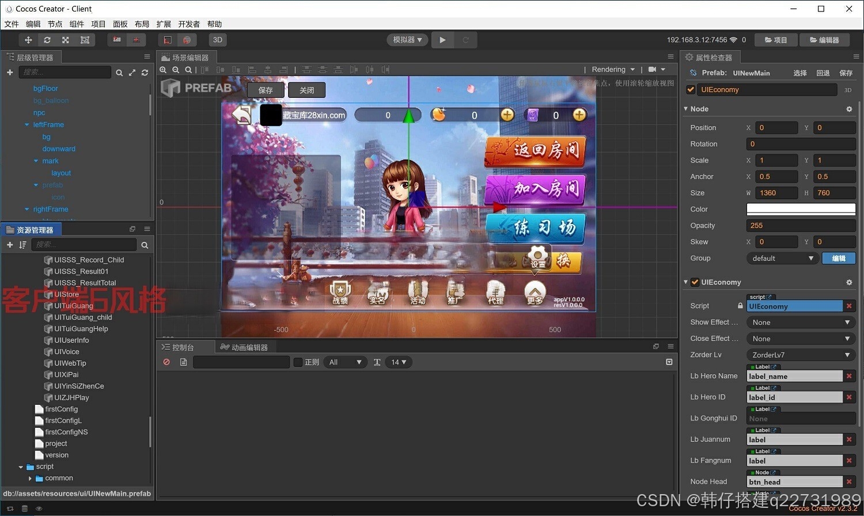Select the Move transform tool

(28, 40)
